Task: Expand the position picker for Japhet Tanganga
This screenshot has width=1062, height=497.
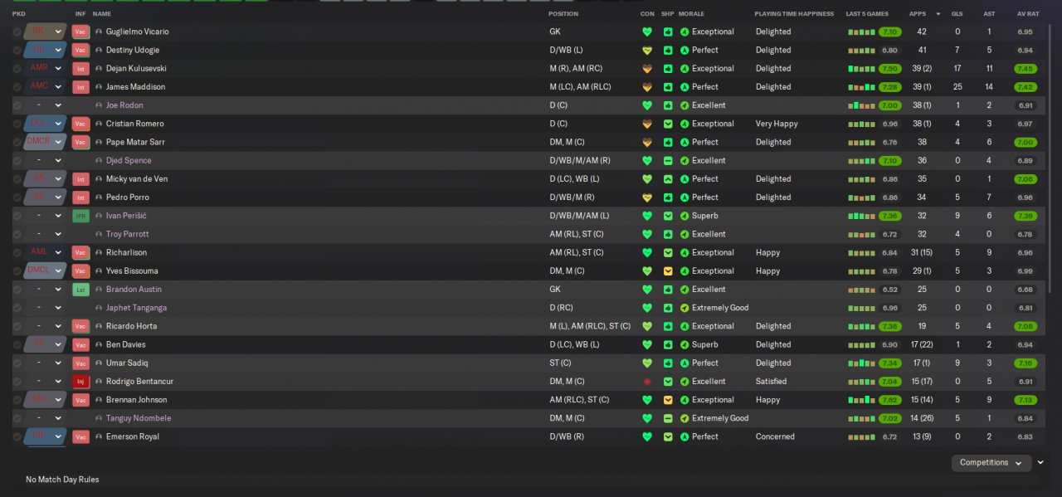Action: pos(58,308)
